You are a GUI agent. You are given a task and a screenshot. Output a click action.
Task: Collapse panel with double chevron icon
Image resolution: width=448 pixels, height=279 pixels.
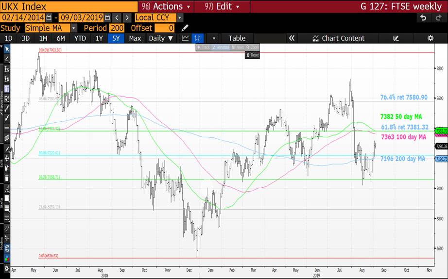(x=292, y=38)
